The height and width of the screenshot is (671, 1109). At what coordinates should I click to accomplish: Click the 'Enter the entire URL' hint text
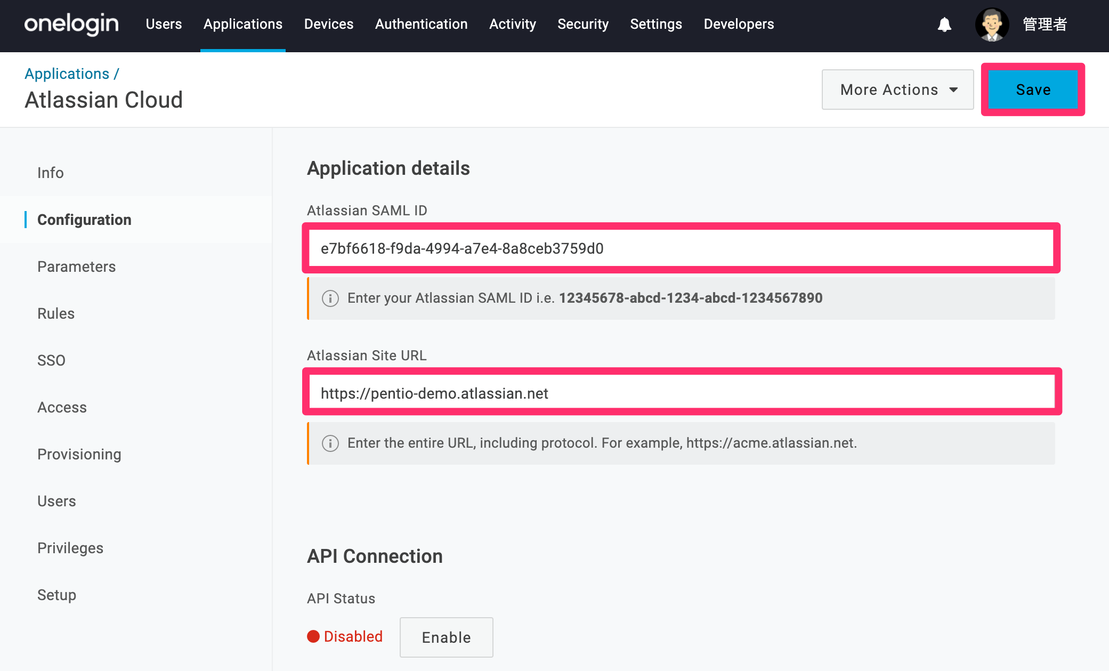click(602, 443)
